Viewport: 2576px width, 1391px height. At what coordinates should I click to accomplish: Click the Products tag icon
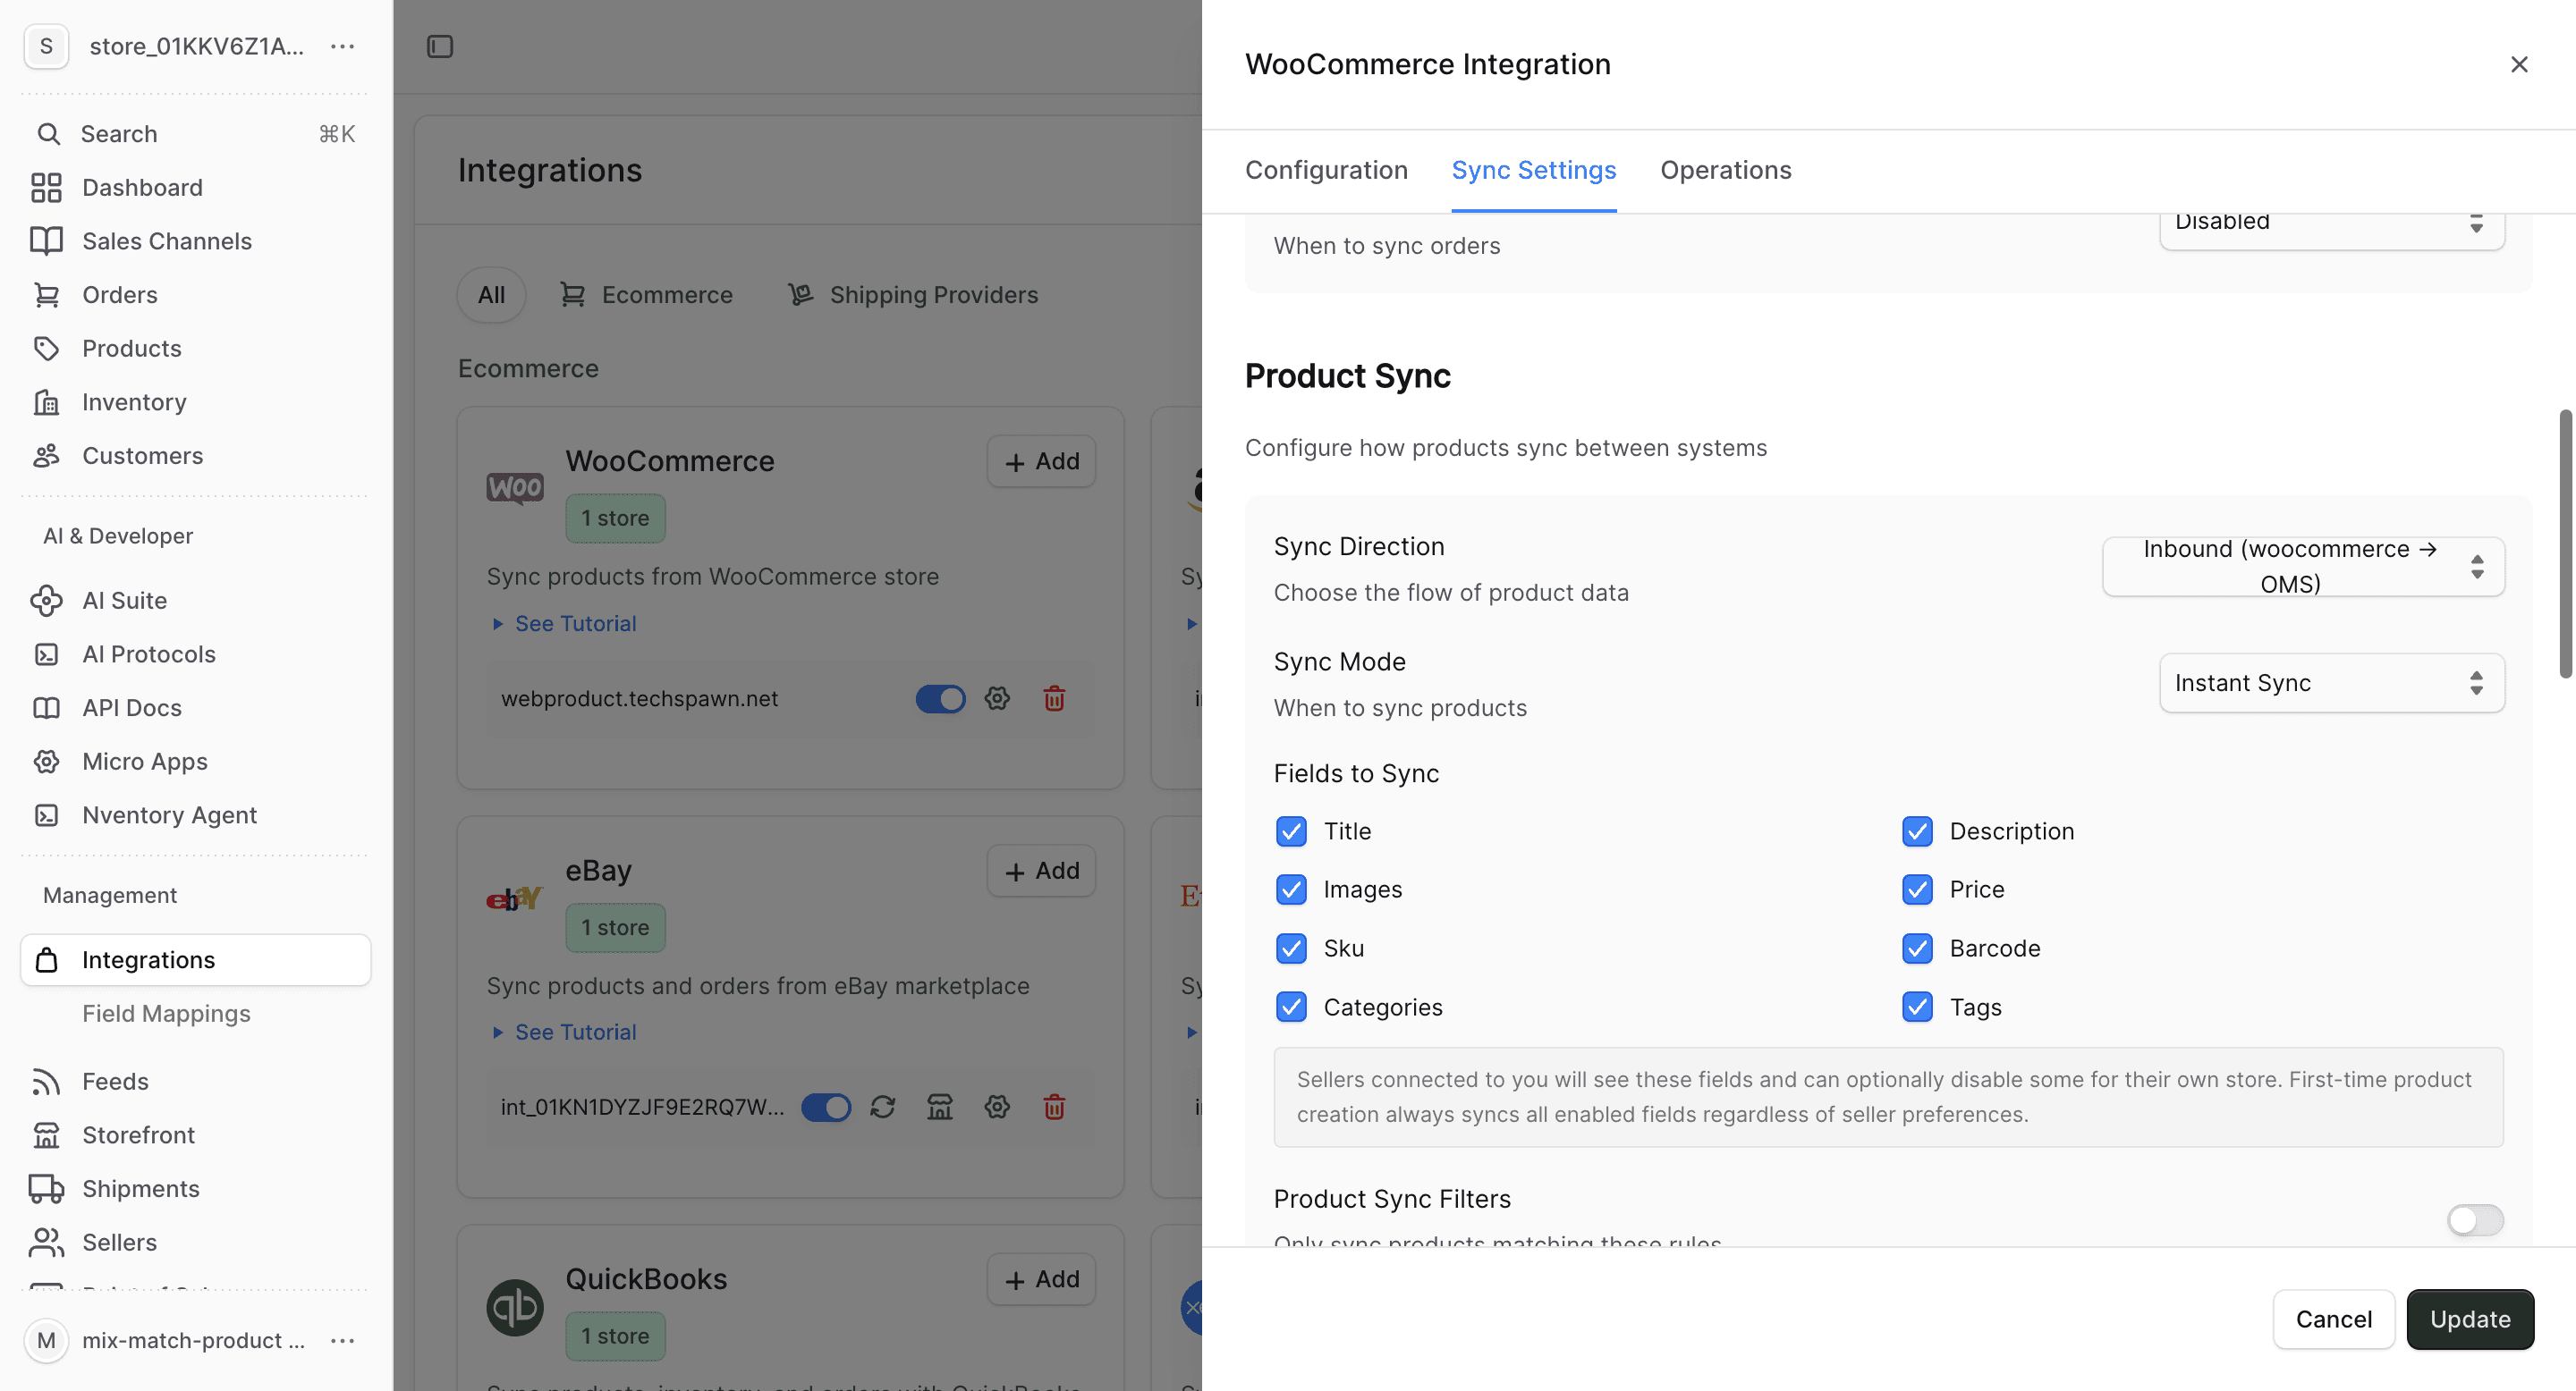(46, 349)
